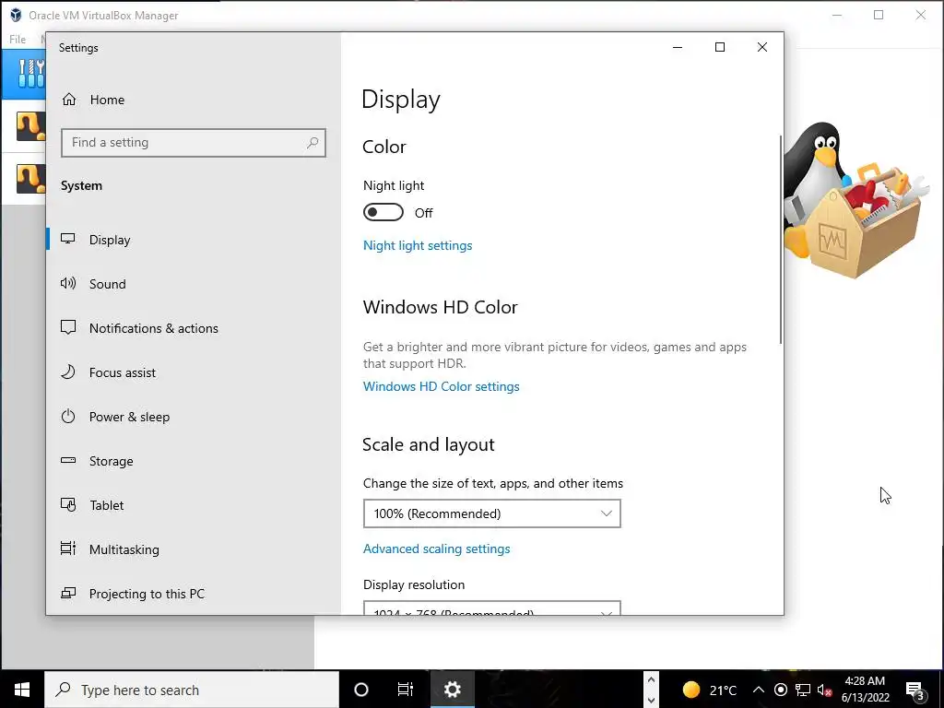Select Projecting to this PC text
944x708 pixels.
[x=147, y=594]
